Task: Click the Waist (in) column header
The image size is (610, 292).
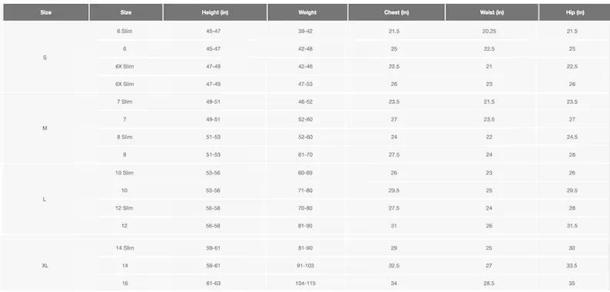Action: [492, 12]
